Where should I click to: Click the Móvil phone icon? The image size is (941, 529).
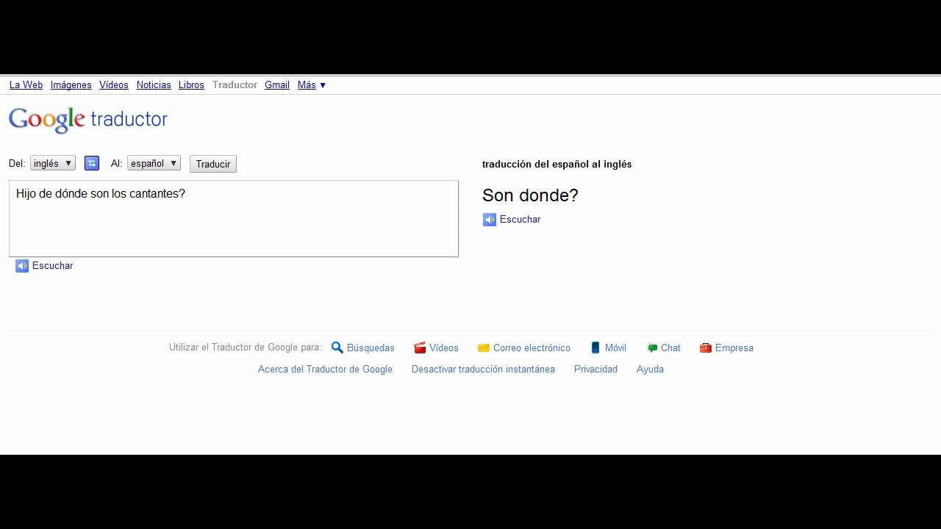(596, 348)
